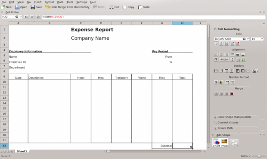Apply right border to cells
This screenshot has height=159, width=267.
pyautogui.click(x=221, y=71)
